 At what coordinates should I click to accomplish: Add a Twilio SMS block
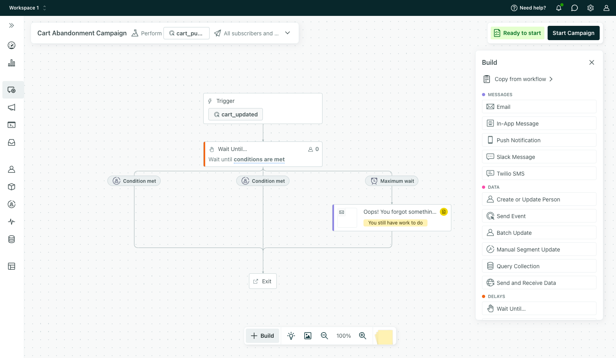tap(539, 173)
